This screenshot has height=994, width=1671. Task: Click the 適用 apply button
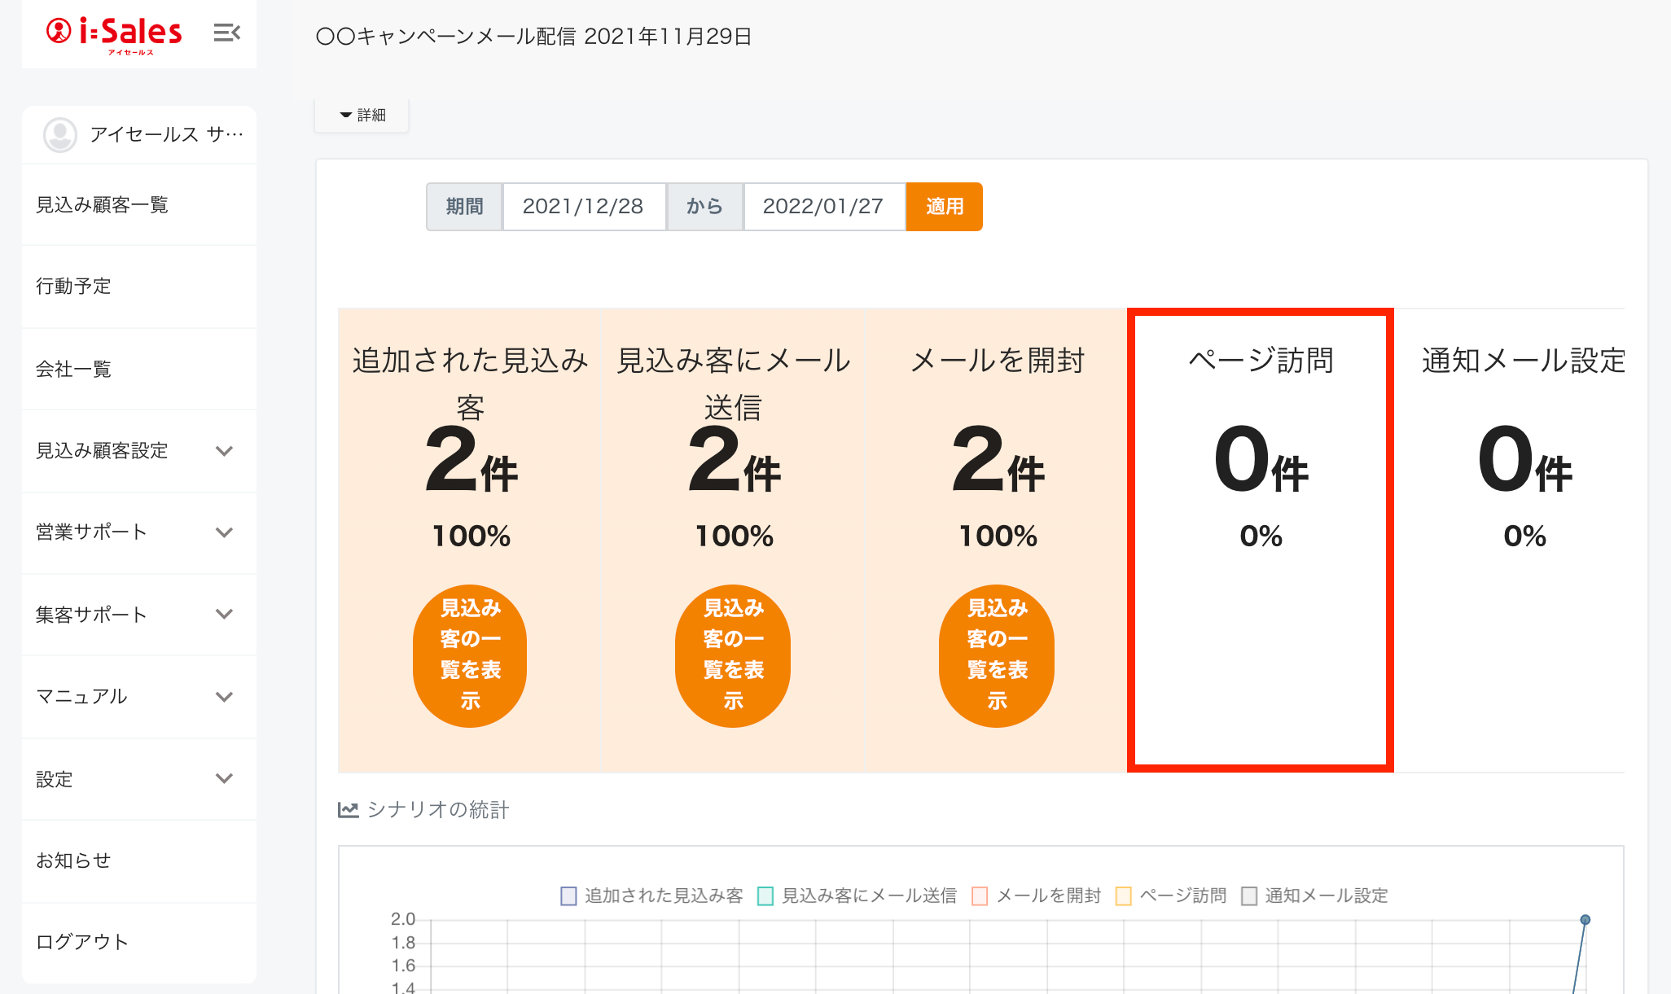(x=944, y=207)
